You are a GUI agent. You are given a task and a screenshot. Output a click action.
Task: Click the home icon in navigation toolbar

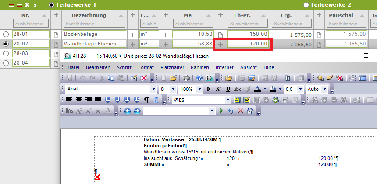coord(250,111)
